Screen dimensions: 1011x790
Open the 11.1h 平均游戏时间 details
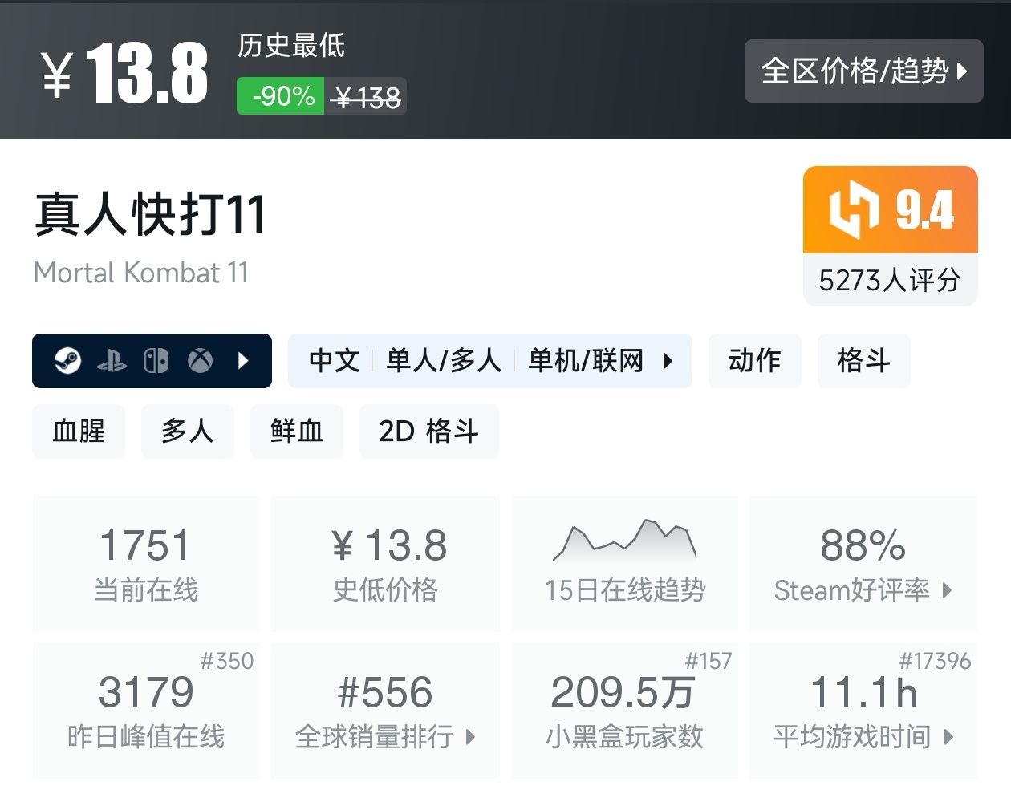click(863, 711)
